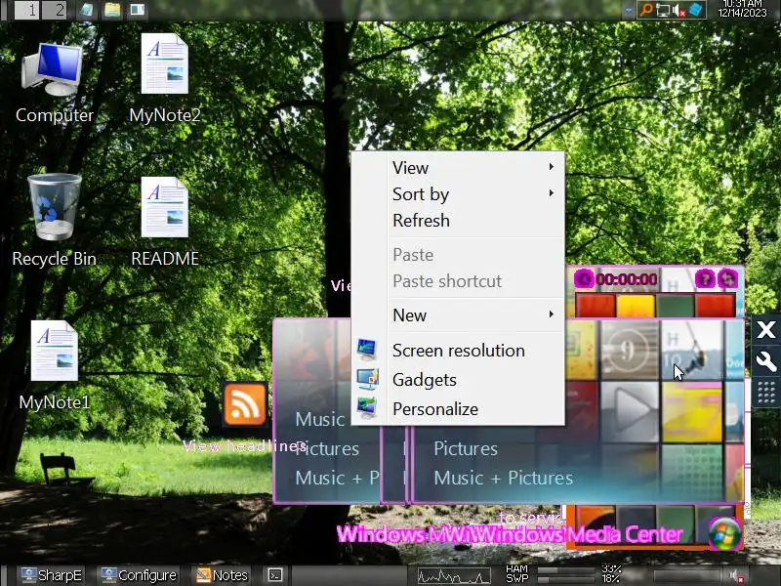Click the puzzle gadget shuffle arrows icon
The image size is (781, 586).
[727, 279]
